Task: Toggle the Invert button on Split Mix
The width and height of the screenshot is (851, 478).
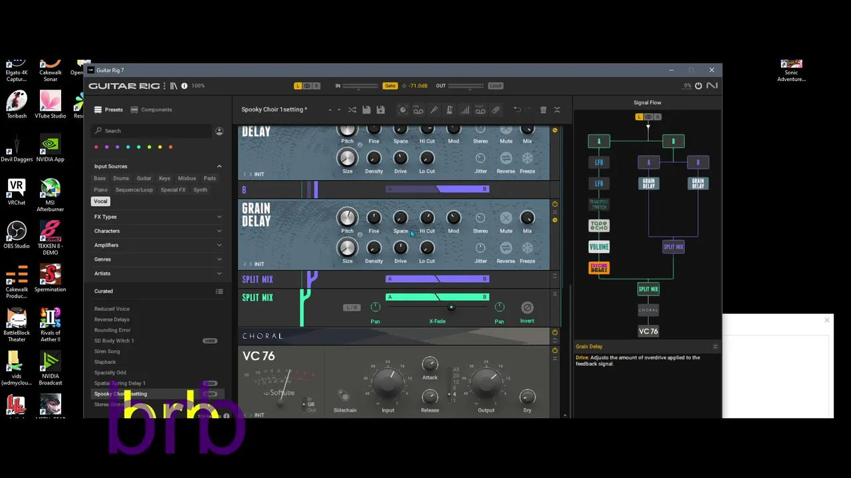Action: (527, 307)
